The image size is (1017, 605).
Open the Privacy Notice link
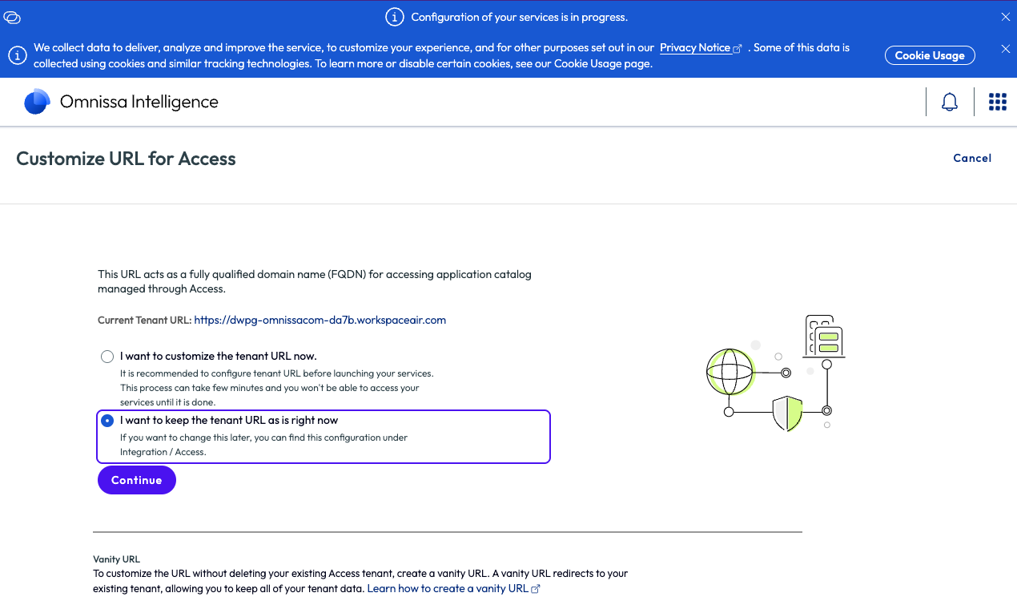(x=694, y=48)
